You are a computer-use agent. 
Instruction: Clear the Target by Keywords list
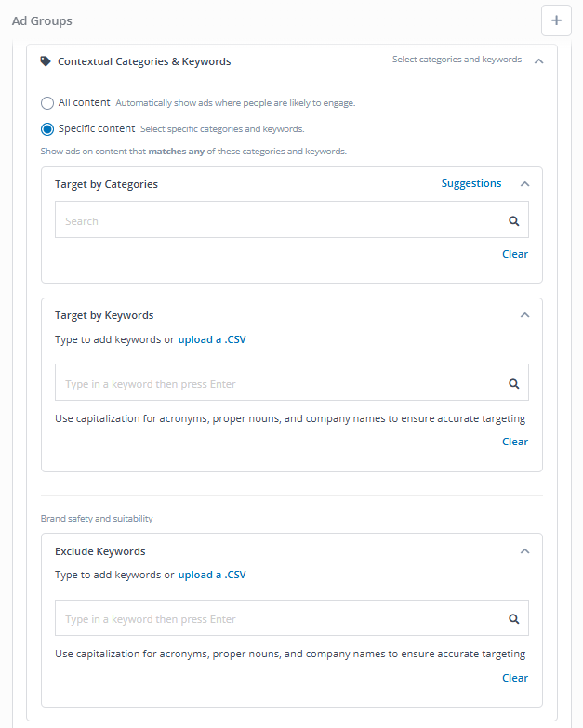pyautogui.click(x=515, y=442)
